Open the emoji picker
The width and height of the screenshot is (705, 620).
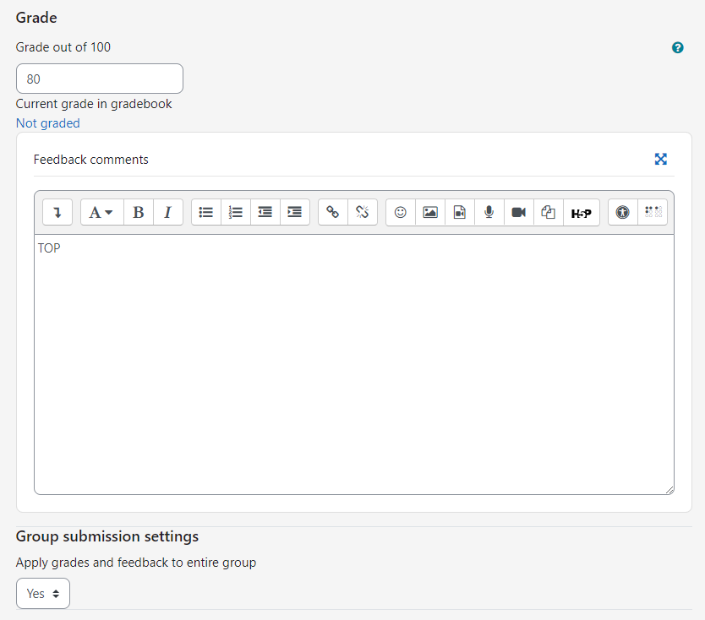[x=401, y=212]
